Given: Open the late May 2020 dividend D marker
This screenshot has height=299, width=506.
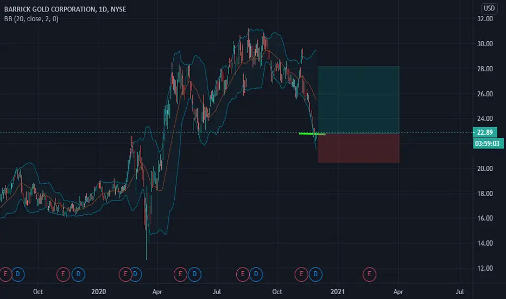Looking at the screenshot, I should pos(194,275).
